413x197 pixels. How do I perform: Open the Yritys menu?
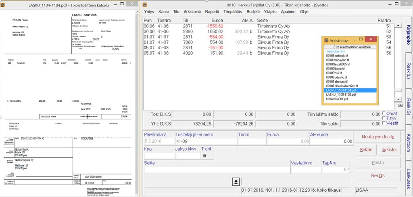149,12
